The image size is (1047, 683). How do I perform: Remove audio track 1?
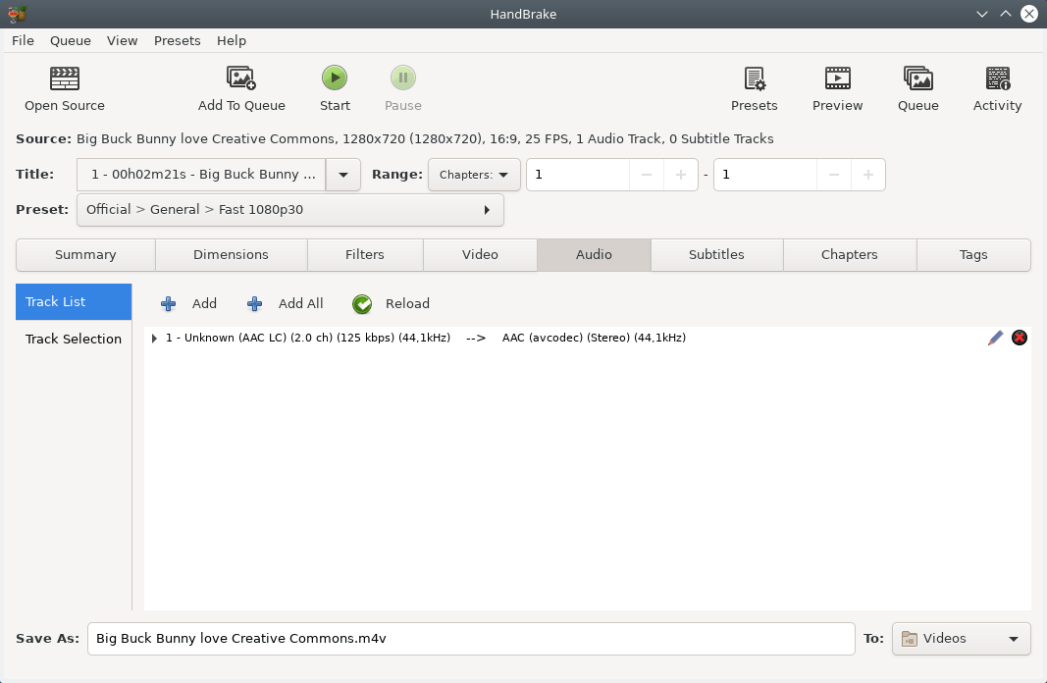(1019, 338)
